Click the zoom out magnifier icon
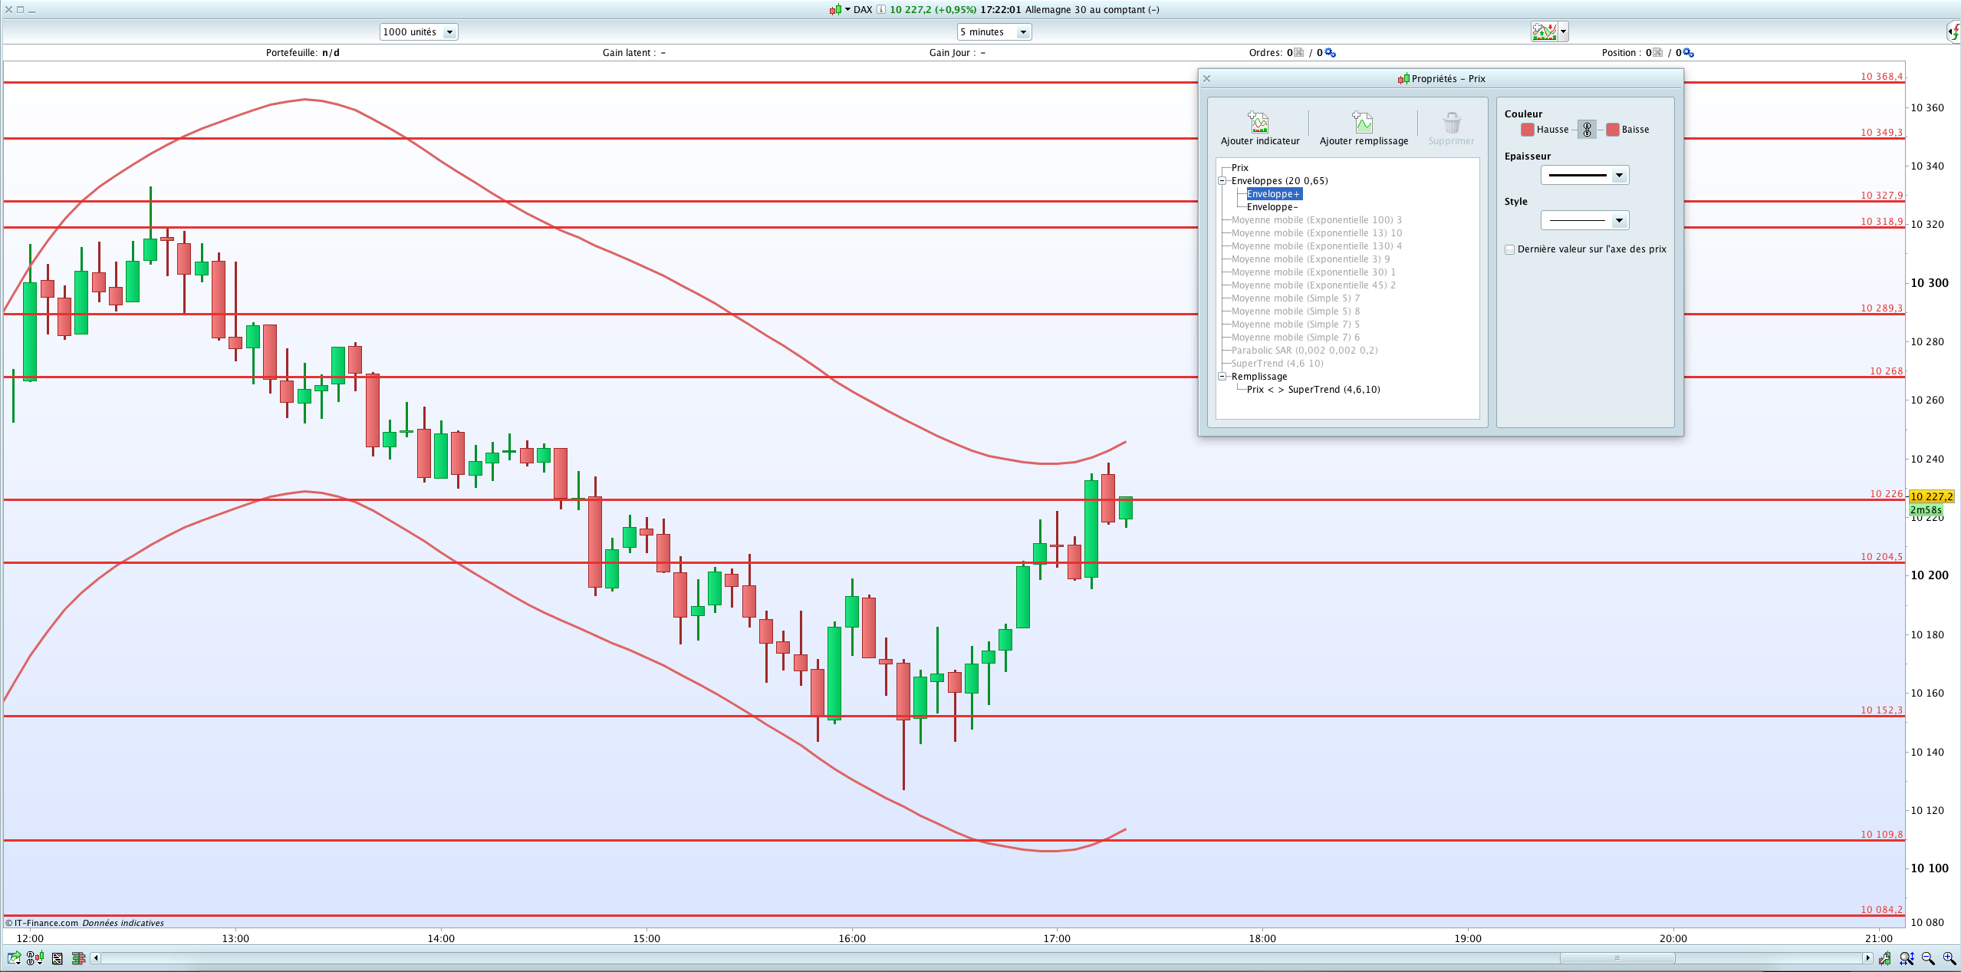Screen dimensions: 1961x972 [x=1927, y=958]
